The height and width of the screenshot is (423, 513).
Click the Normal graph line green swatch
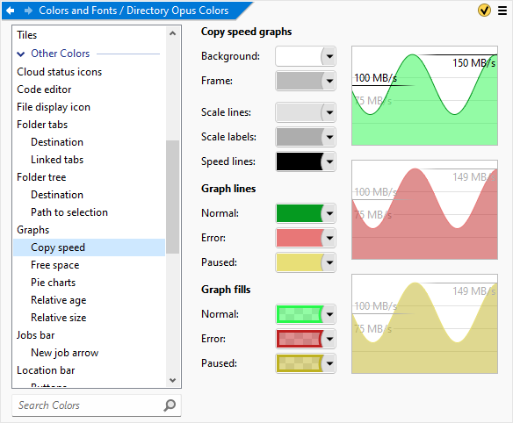(300, 213)
